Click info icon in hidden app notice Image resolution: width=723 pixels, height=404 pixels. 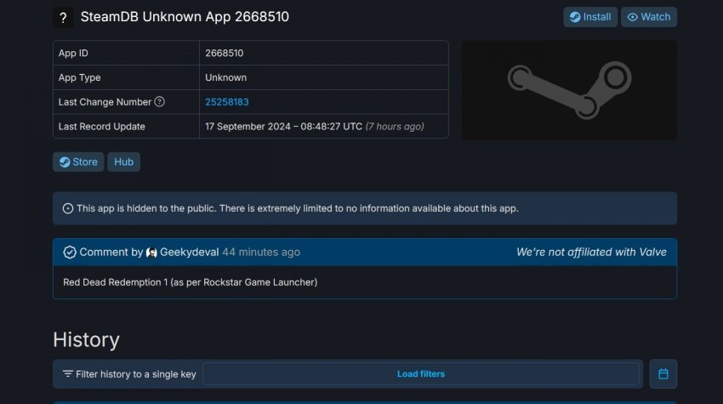(68, 208)
